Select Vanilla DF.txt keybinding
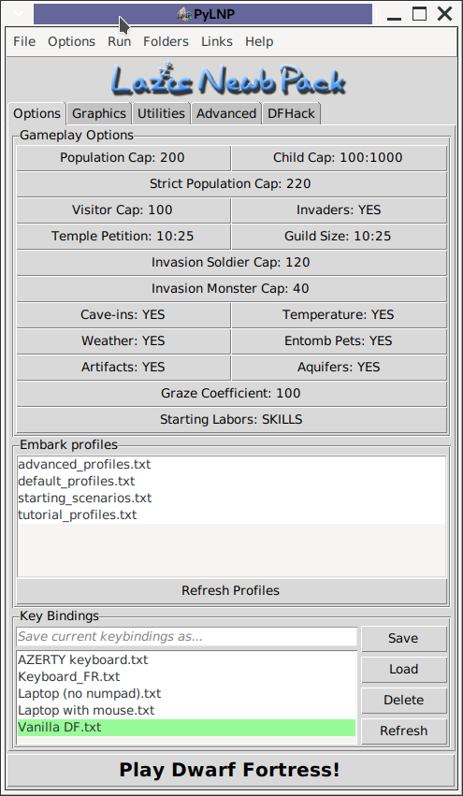 tap(186, 728)
